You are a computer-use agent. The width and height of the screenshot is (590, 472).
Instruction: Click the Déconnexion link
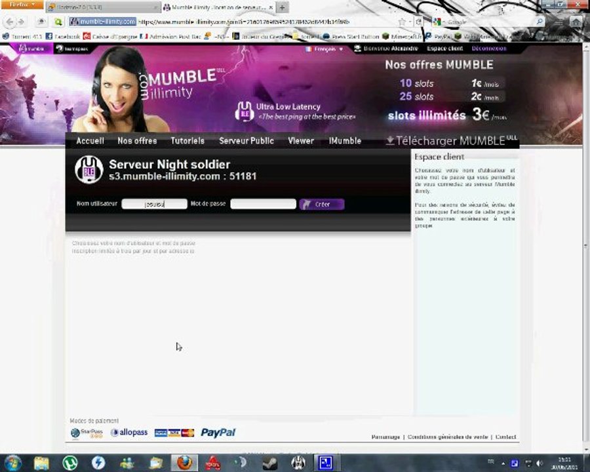(489, 49)
